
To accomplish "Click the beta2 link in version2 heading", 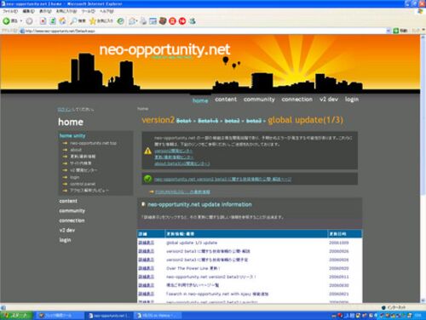I will (232, 121).
